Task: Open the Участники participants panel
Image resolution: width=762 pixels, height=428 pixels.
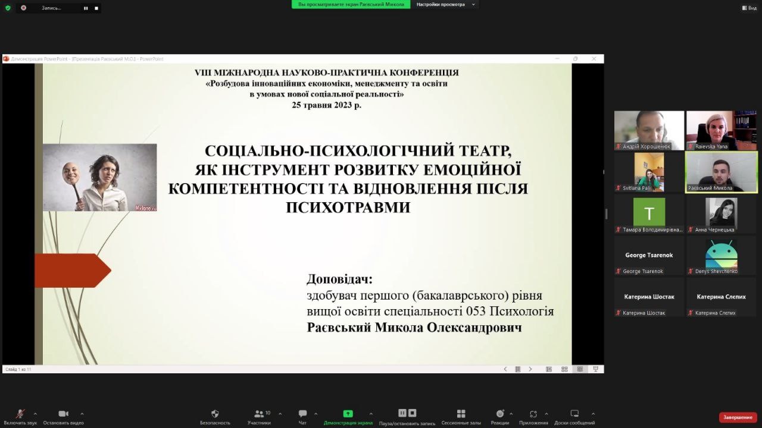Action: 259,414
